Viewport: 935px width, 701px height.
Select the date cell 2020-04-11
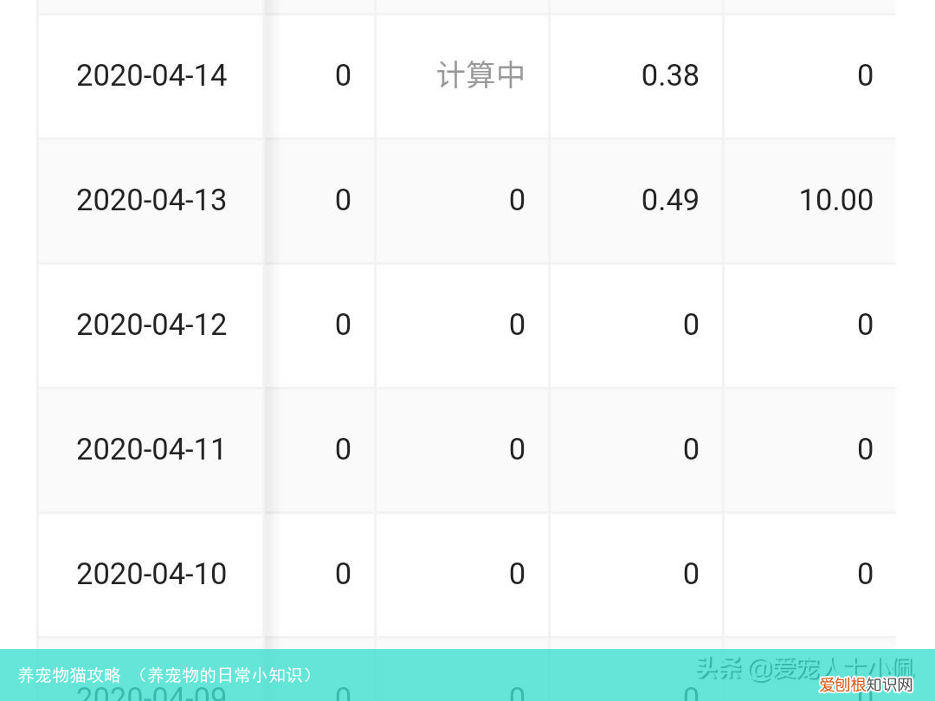pyautogui.click(x=152, y=449)
